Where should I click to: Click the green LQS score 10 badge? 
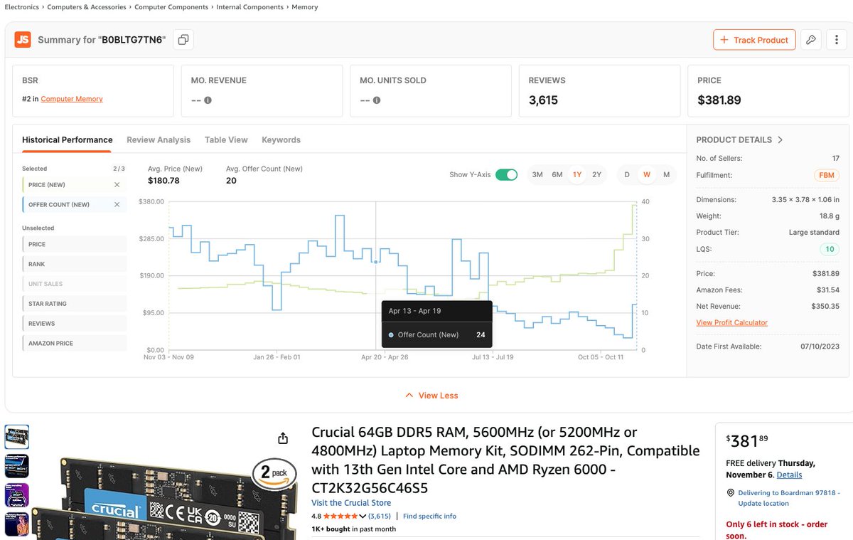point(830,250)
